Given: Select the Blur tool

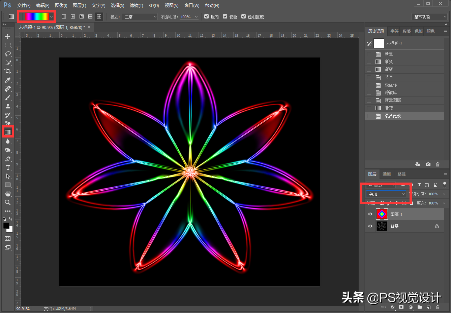Looking at the screenshot, I should point(8,141).
